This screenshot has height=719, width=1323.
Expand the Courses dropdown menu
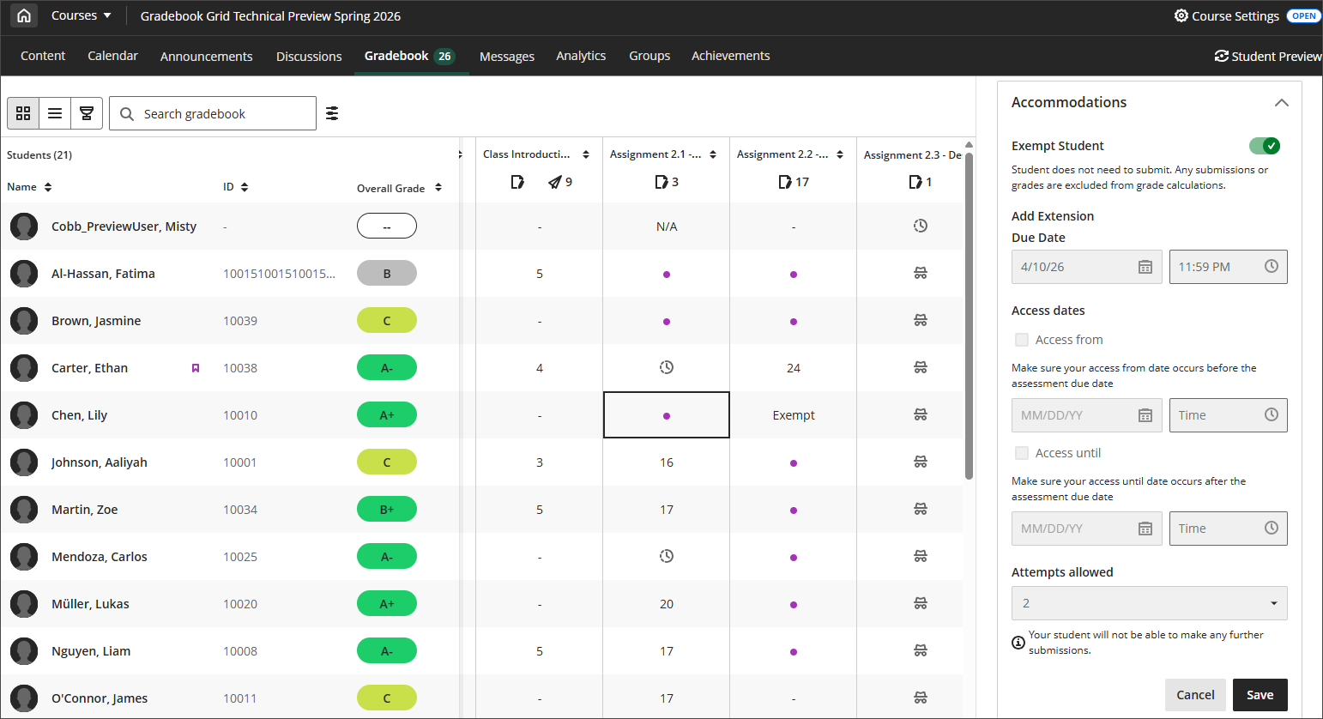pyautogui.click(x=82, y=15)
